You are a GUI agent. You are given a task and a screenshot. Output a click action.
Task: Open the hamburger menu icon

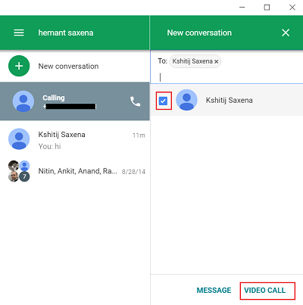pyautogui.click(x=19, y=33)
